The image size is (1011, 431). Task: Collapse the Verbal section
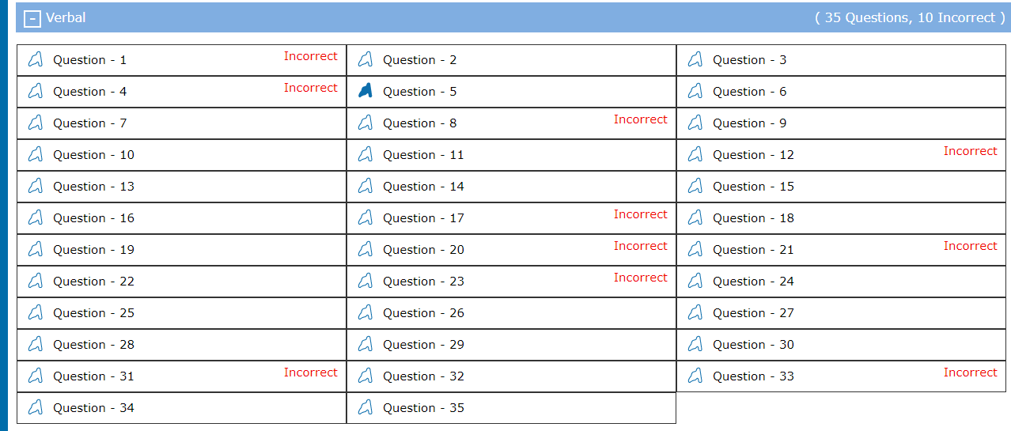(32, 18)
